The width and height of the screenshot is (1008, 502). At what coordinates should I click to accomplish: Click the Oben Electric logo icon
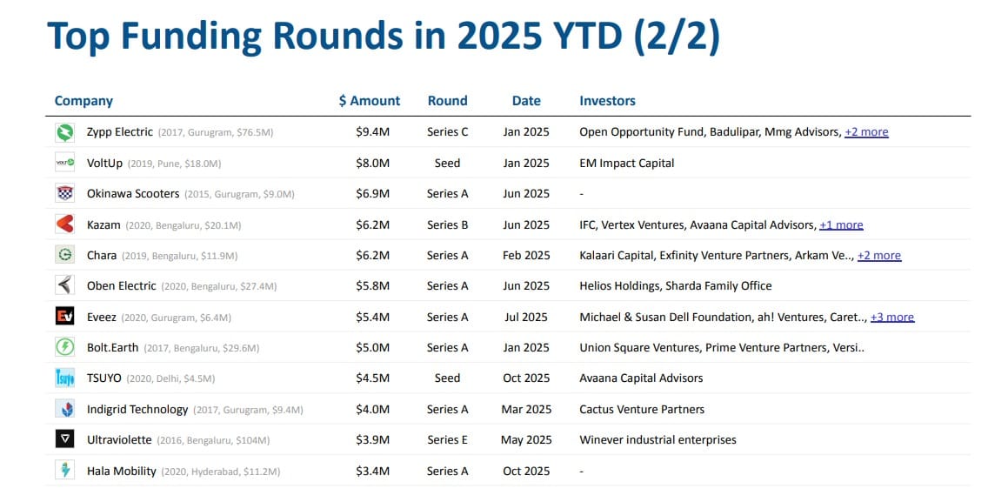64,285
